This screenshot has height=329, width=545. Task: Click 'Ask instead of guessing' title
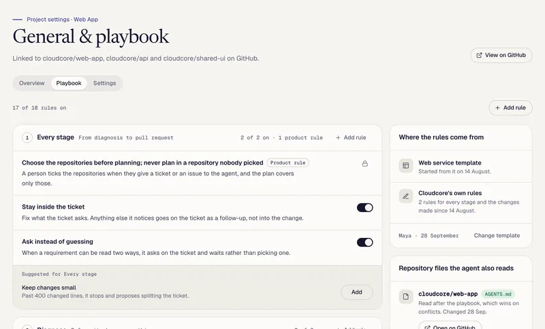[57, 241]
